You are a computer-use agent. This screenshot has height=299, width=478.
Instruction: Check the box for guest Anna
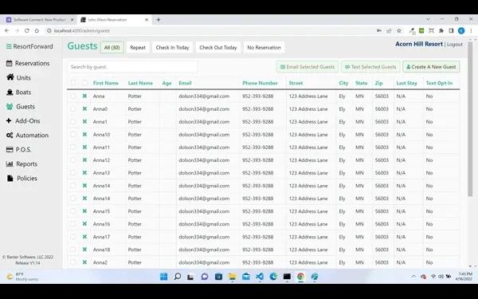(72, 96)
